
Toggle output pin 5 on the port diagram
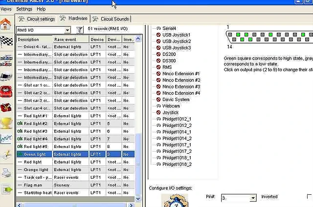(x=263, y=35)
